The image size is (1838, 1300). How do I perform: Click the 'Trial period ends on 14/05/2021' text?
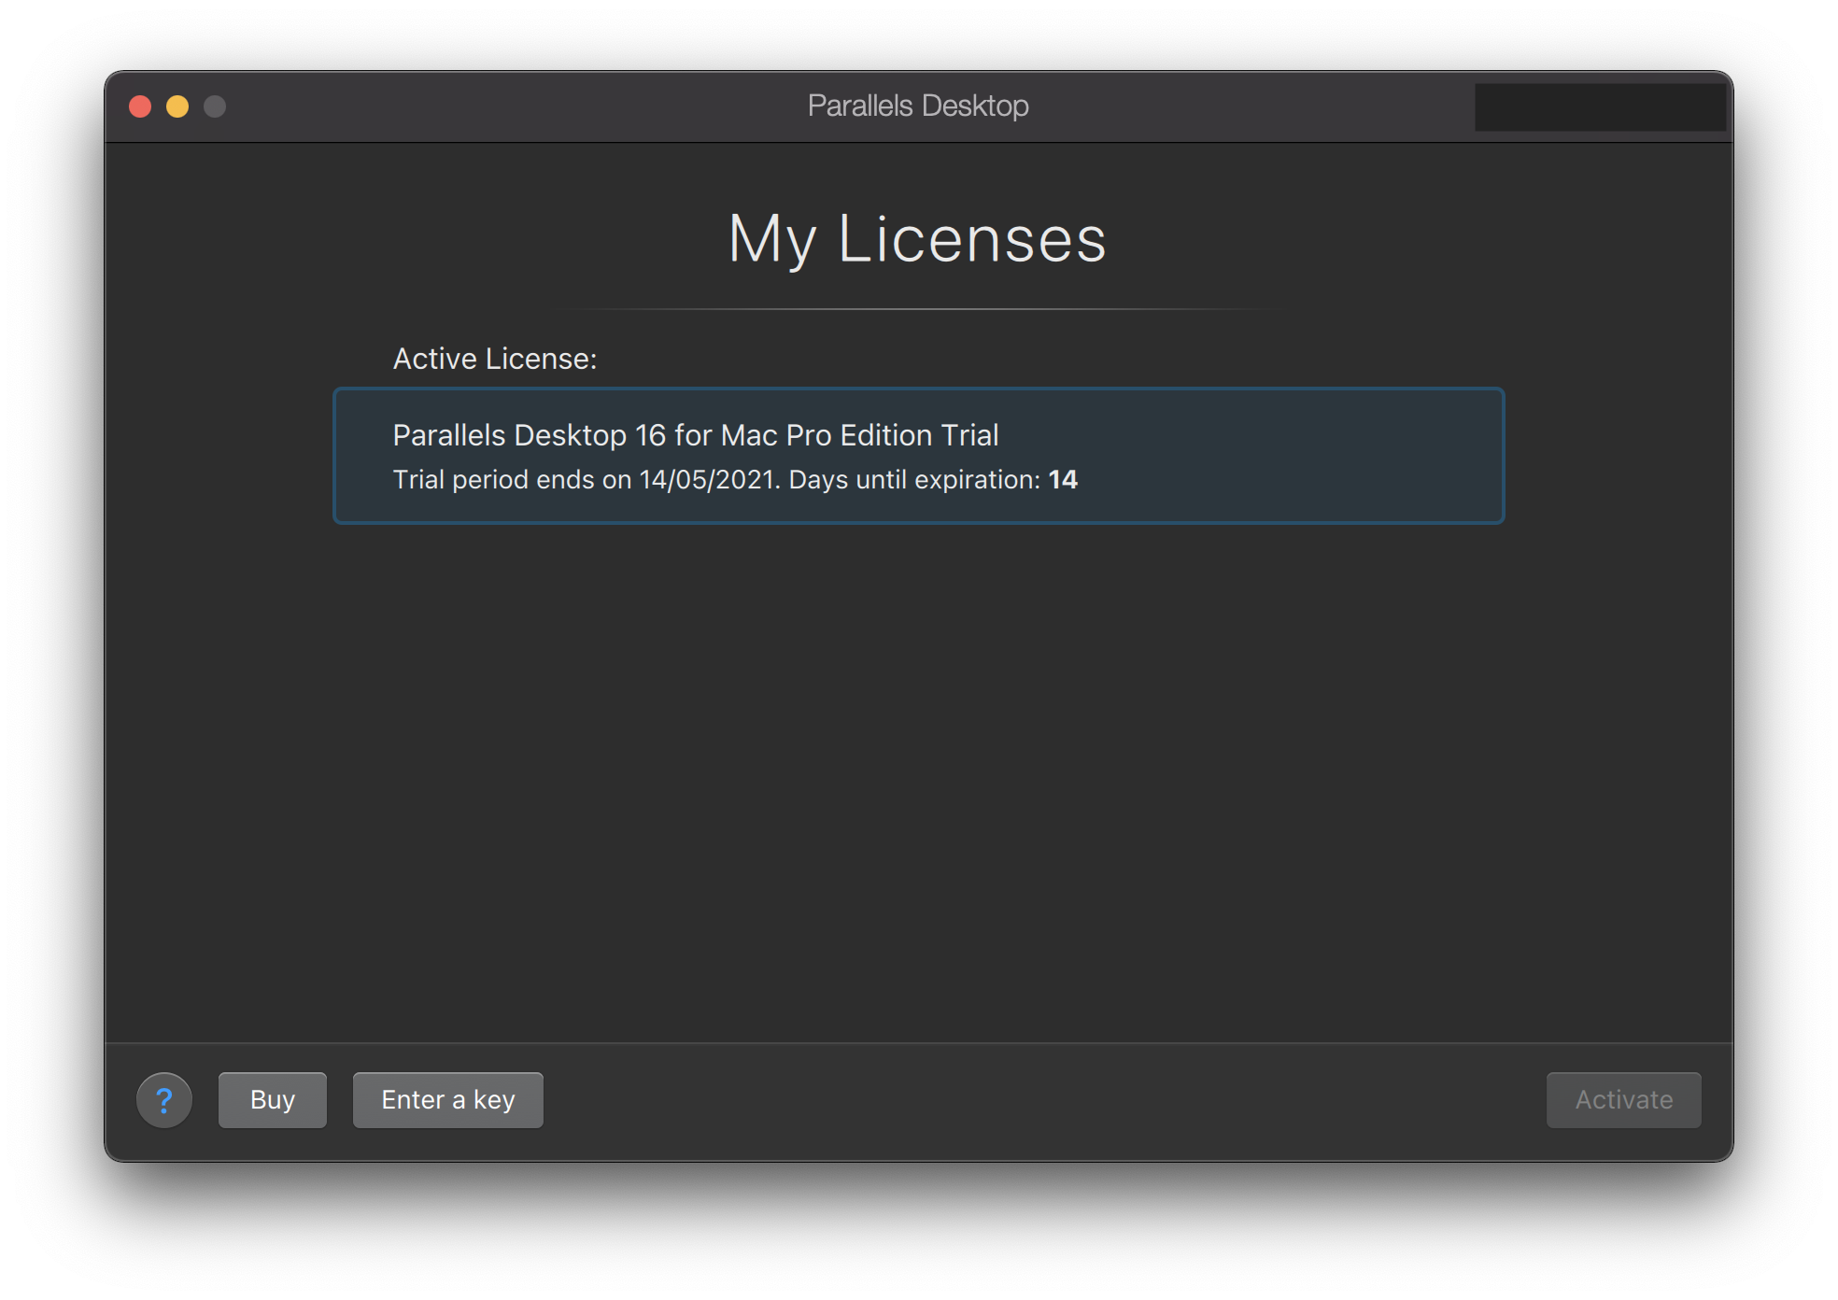point(586,480)
